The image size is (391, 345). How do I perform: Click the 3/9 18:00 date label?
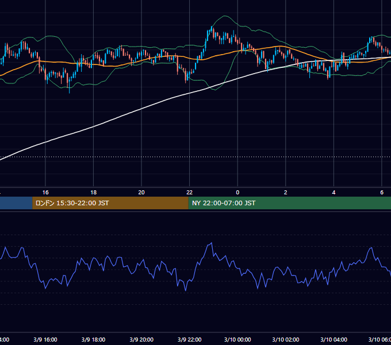[x=94, y=339]
